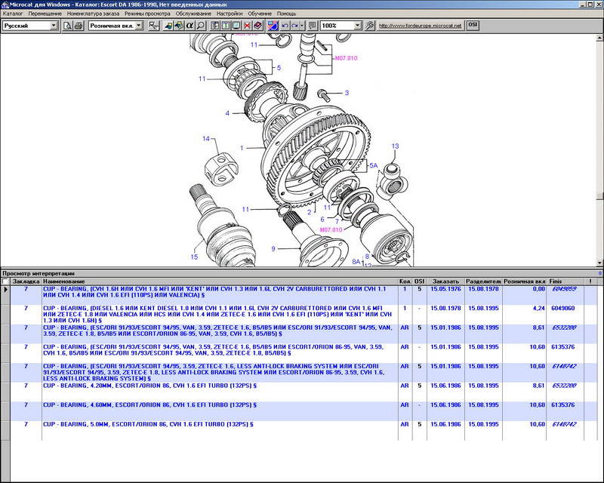604x483 pixels.
Task: Select the CUP - BEARING, 4.20MM row
Action: coord(304,392)
